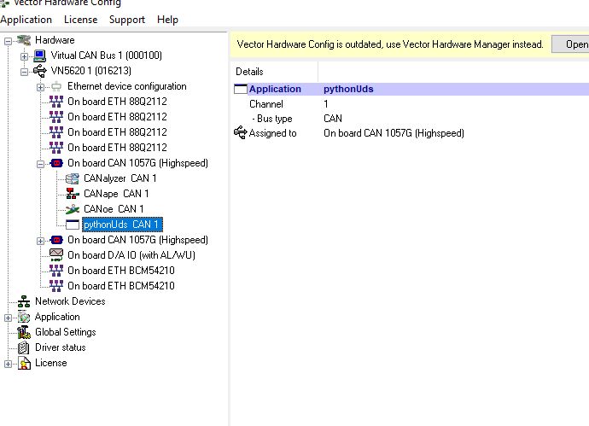589x426 pixels.
Task: Select Ethernet device configuration label
Action: click(127, 86)
